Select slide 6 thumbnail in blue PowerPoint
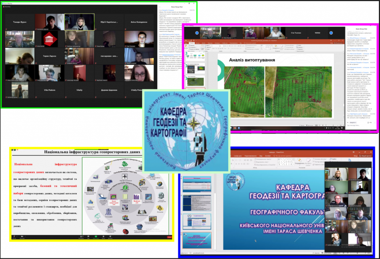This screenshot has width=380, height=259. point(197,240)
